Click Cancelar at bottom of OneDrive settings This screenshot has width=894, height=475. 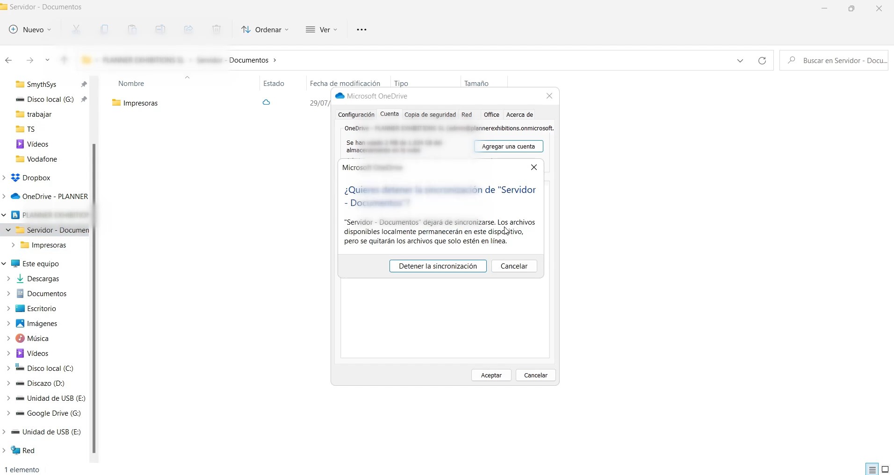536,375
